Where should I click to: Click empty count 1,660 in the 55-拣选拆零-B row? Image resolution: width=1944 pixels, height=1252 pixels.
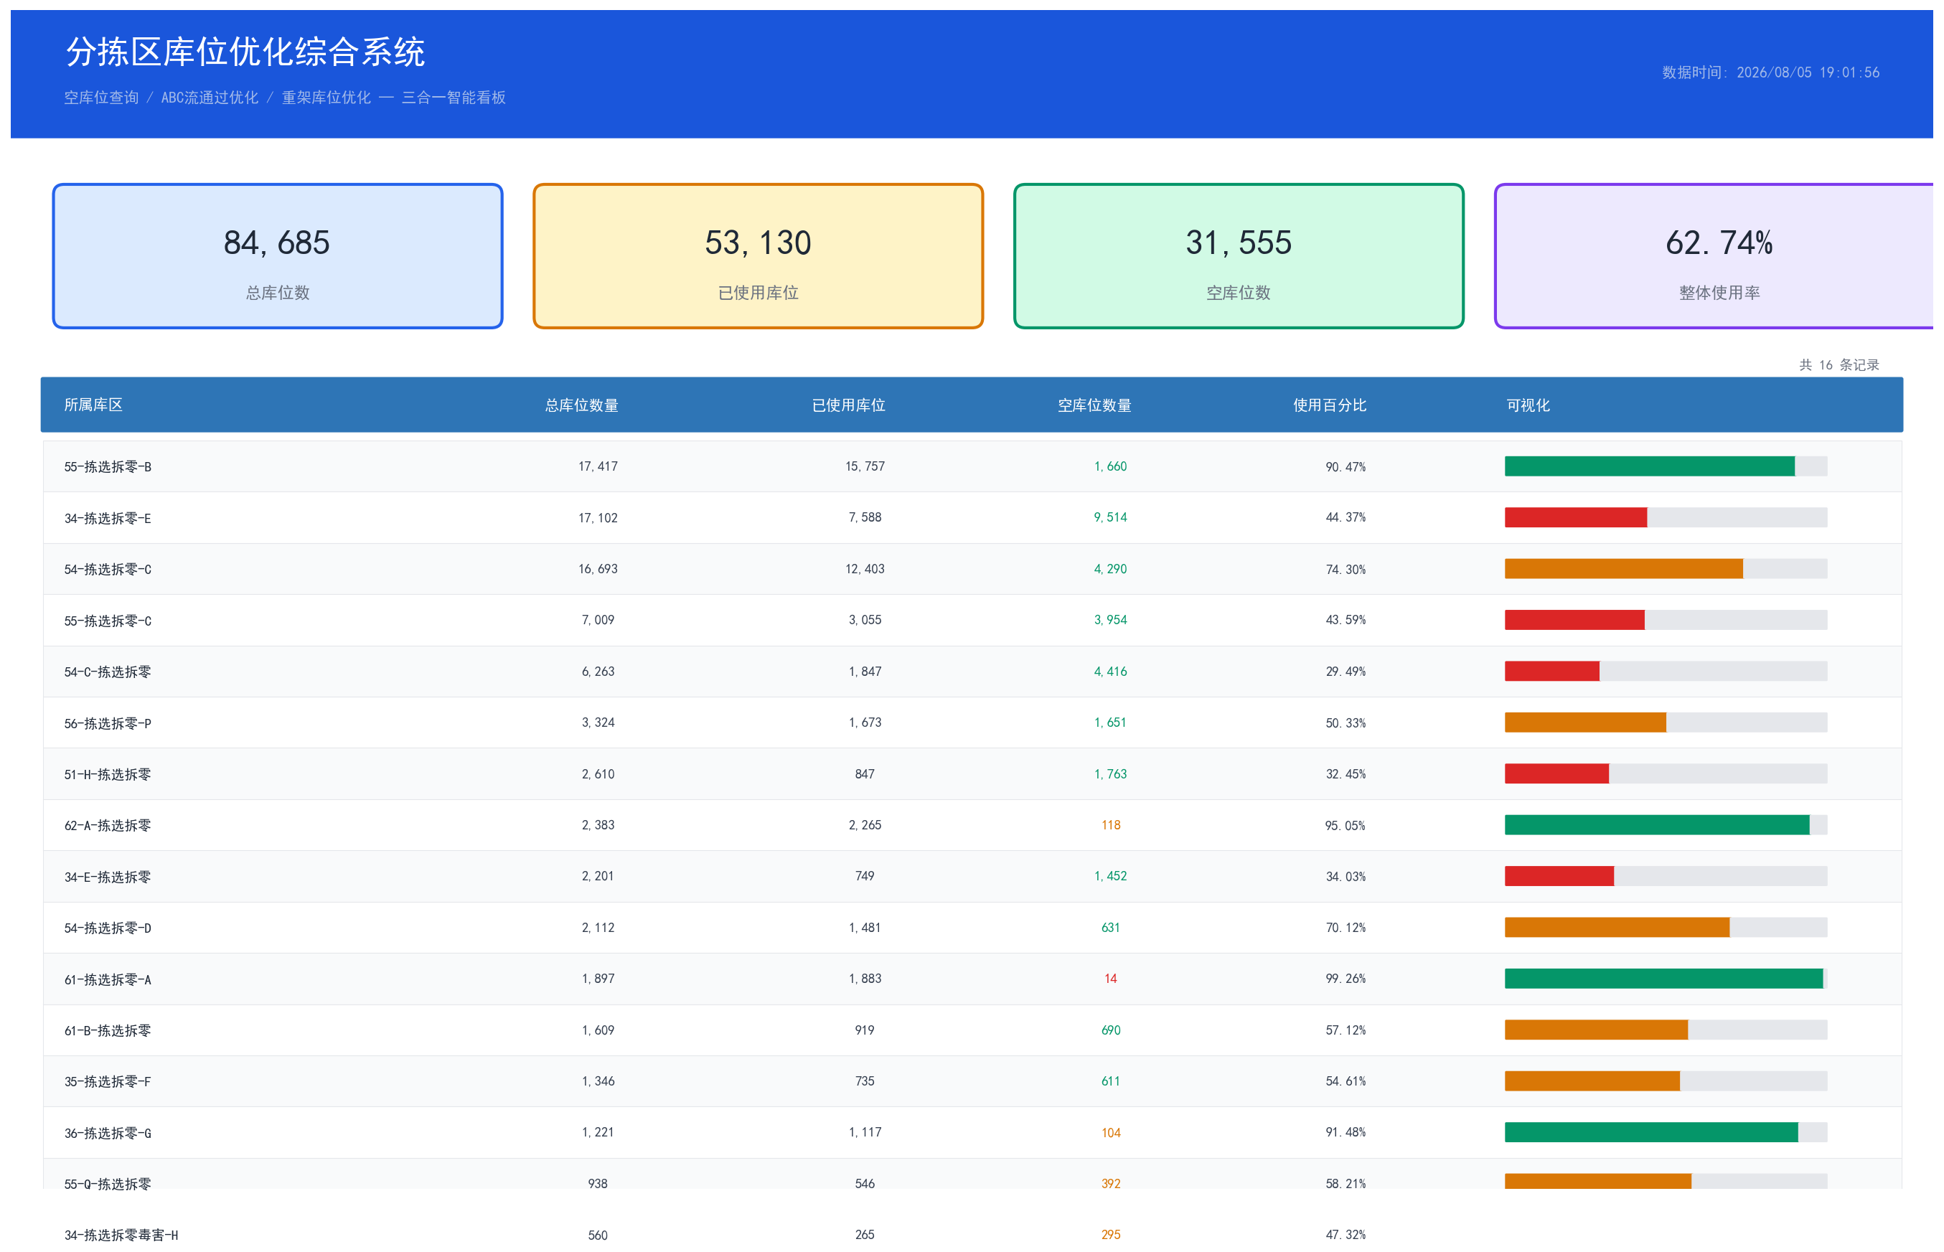1111,466
